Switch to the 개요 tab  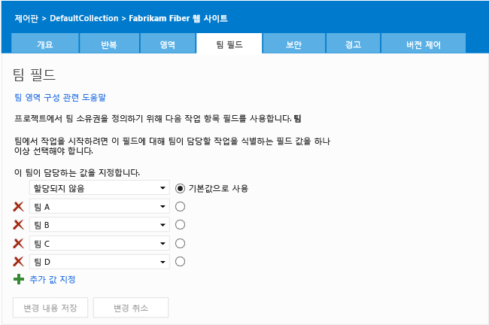point(45,44)
